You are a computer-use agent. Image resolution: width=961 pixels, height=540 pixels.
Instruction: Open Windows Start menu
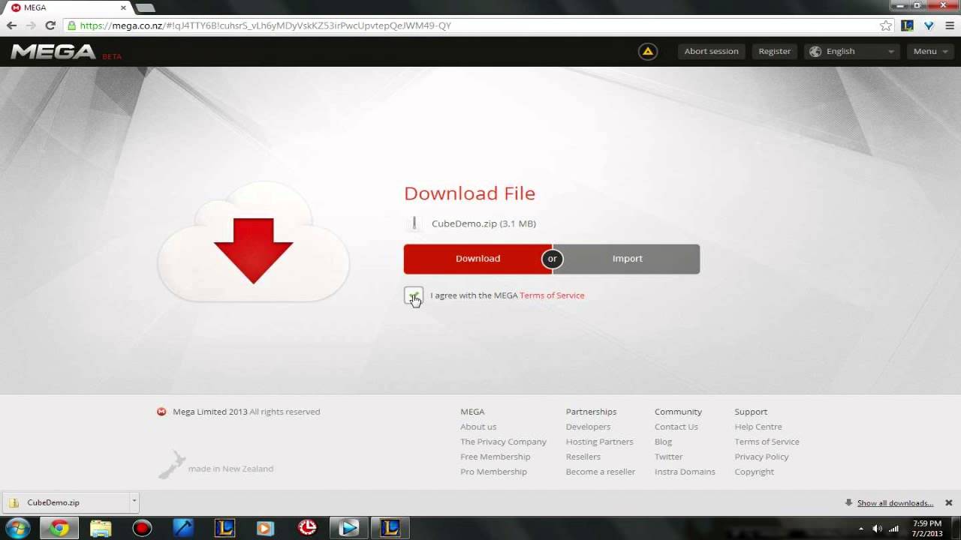click(17, 528)
